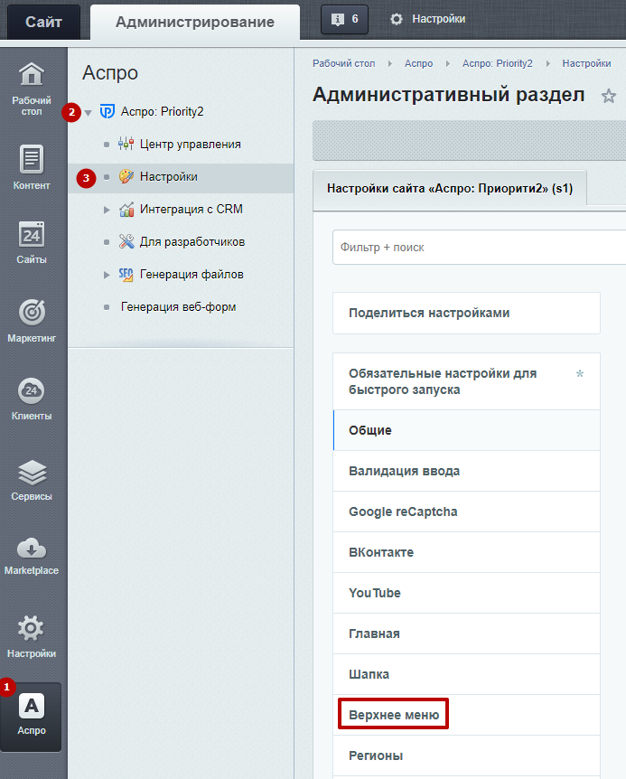Follow Аспро breadcrumb link
Image resolution: width=626 pixels, height=779 pixels.
pyautogui.click(x=418, y=63)
